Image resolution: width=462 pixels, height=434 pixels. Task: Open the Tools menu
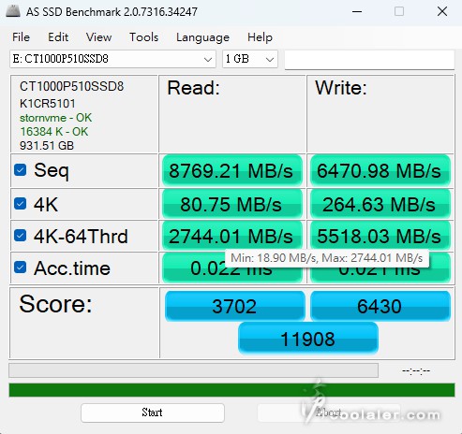144,37
